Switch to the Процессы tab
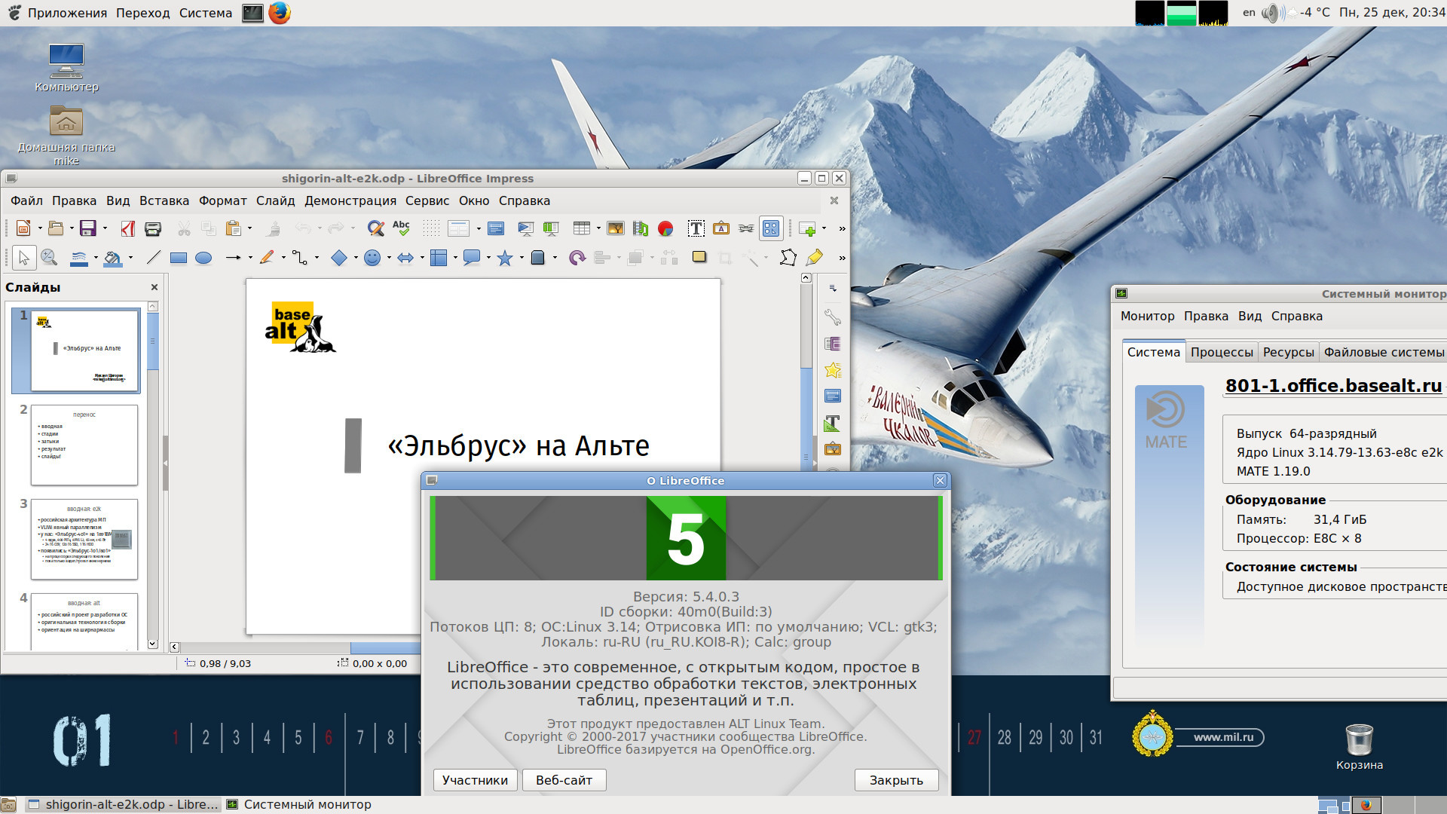 coord(1221,352)
